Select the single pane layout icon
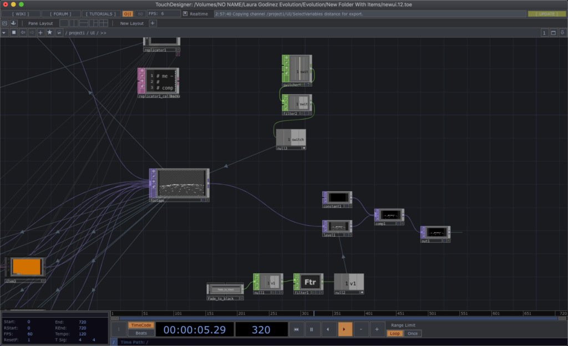The image size is (568, 346). coord(64,23)
